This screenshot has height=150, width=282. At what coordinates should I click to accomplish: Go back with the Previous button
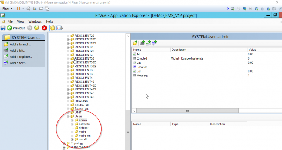16,28
